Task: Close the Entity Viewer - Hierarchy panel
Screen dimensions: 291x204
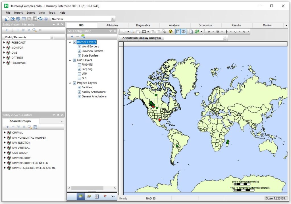Action: tap(62, 24)
